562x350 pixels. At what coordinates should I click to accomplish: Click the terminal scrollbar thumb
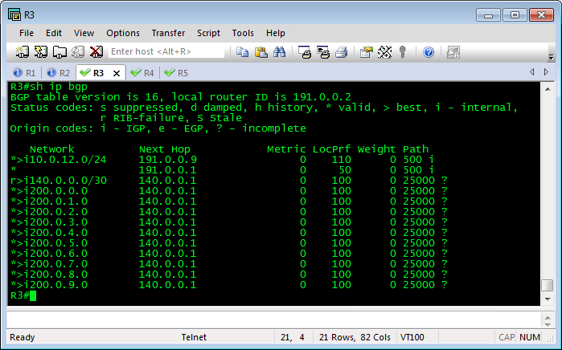[548, 285]
